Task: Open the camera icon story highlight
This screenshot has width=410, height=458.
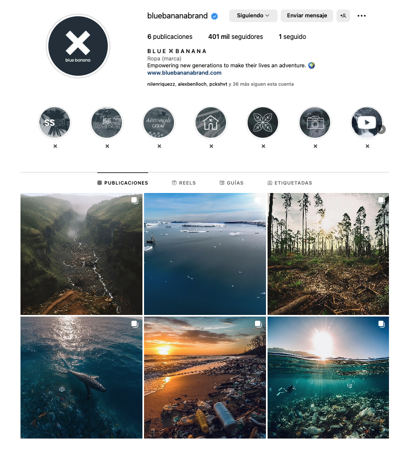Action: pyautogui.click(x=314, y=123)
